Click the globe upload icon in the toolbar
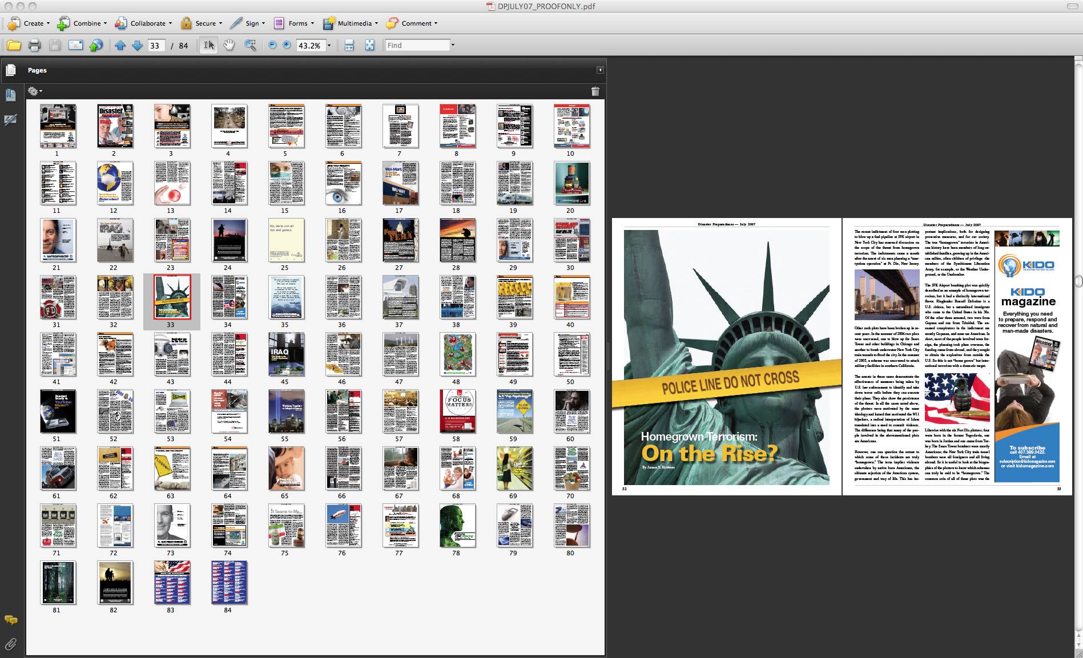This screenshot has height=658, width=1083. pos(96,45)
